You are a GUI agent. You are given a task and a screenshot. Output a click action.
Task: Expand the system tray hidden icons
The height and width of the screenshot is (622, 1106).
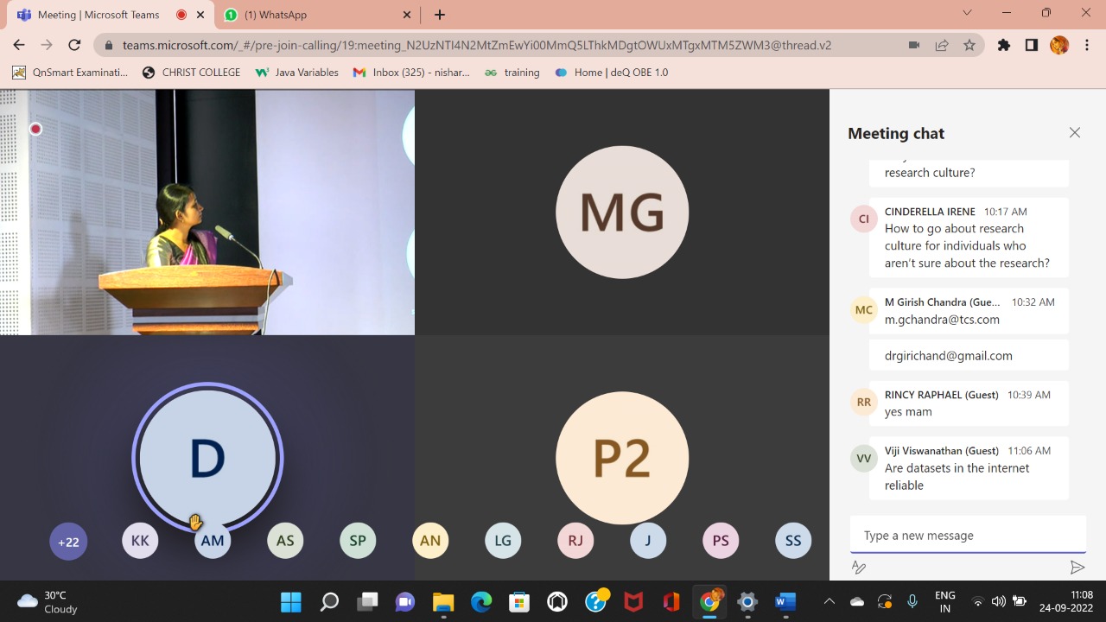tap(829, 601)
